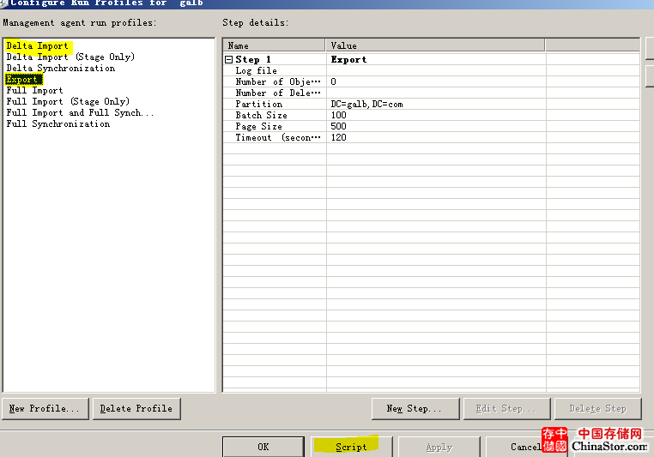This screenshot has width=654, height=457.
Task: Confirm the dialog with OK
Action: tap(263, 447)
